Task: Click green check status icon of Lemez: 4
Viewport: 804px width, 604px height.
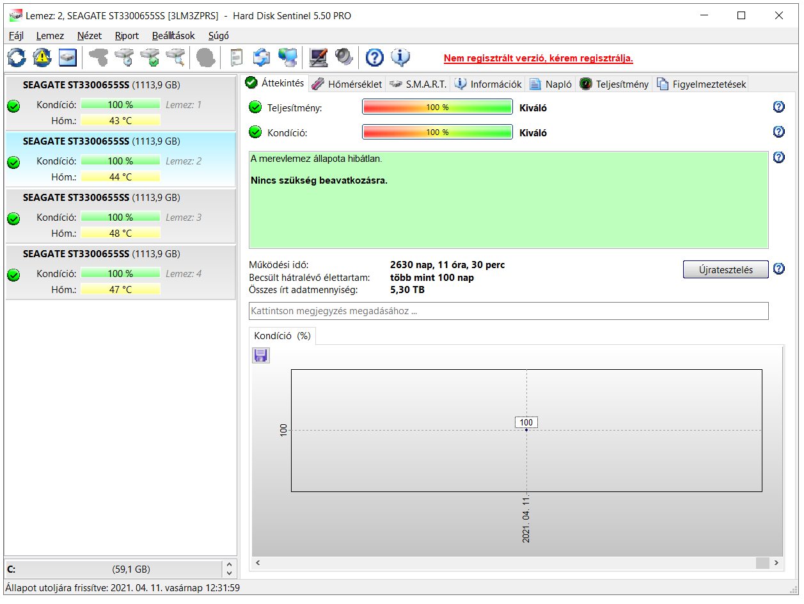Action: pos(13,275)
